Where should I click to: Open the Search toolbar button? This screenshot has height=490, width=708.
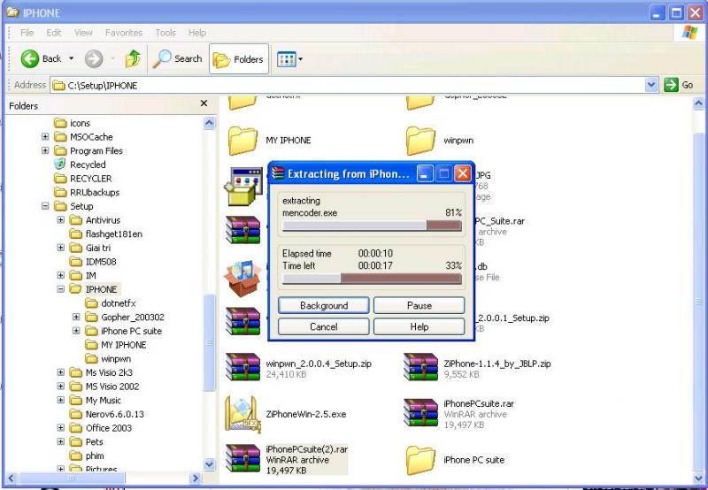coord(177,59)
